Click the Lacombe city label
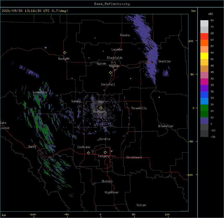Image resolution: width=224 pixels, height=218 pixels. (117, 49)
